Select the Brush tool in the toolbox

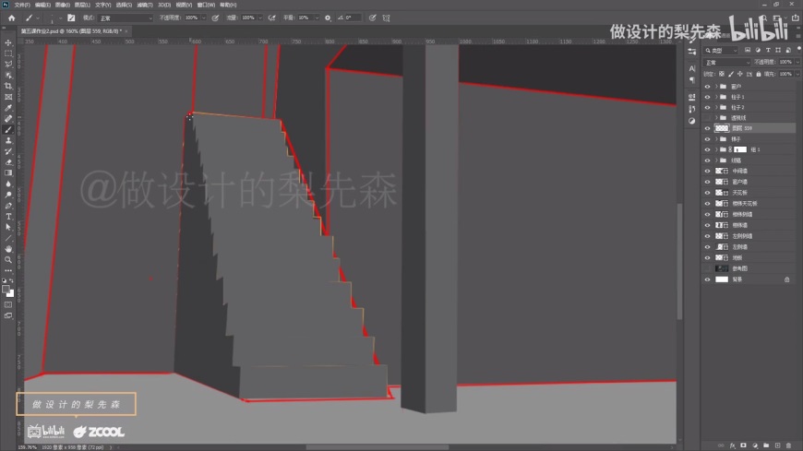(8, 129)
